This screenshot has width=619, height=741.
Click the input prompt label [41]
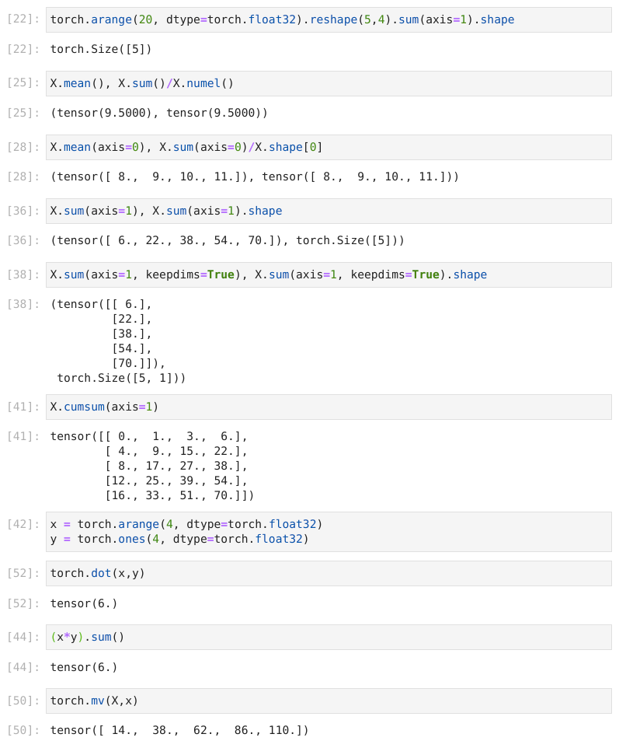(23, 407)
